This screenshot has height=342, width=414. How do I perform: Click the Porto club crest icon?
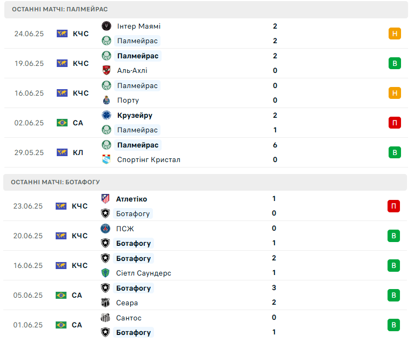tap(106, 100)
